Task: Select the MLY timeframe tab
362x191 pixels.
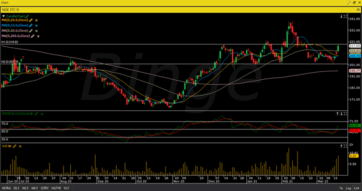Action: pos(34,188)
